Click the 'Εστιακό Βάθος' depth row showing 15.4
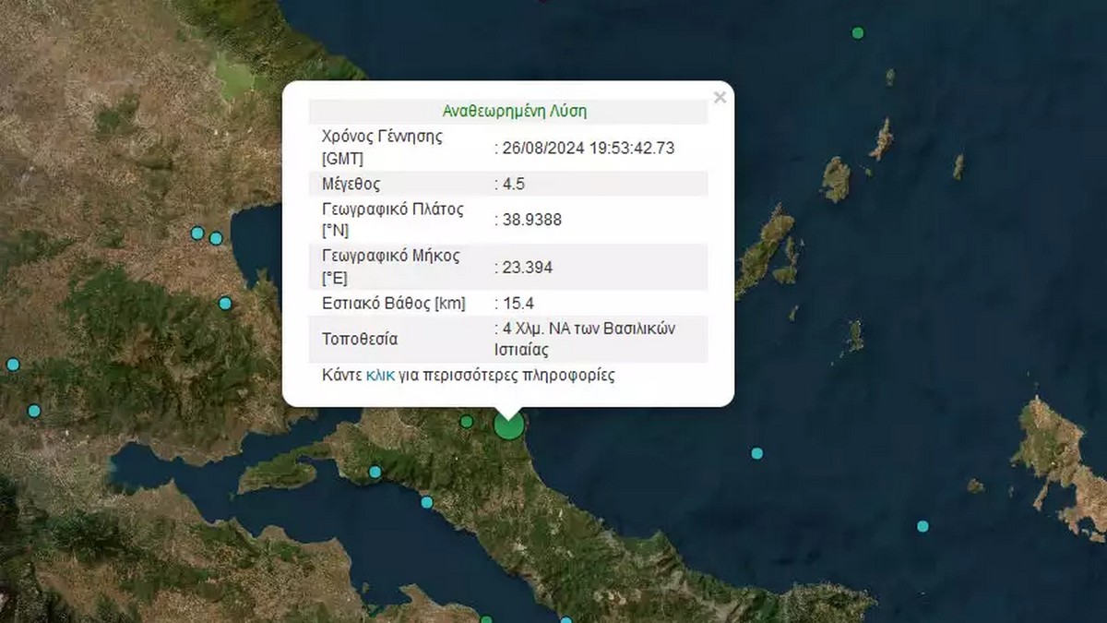The image size is (1107, 623). click(x=508, y=303)
